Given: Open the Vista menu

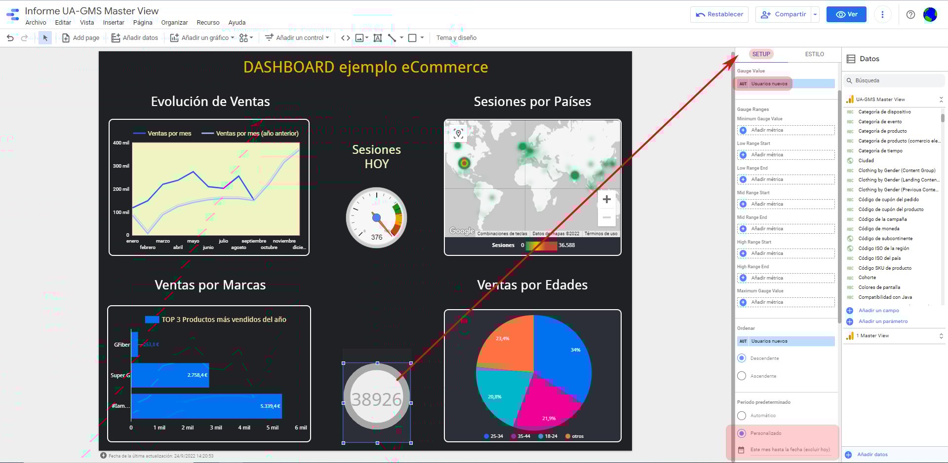Looking at the screenshot, I should [87, 23].
